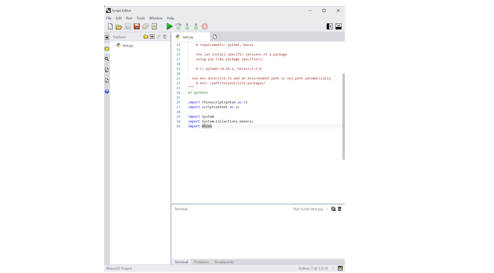This screenshot has height=273, width=494.
Task: Clear the terminal with the trash icon
Action: [x=339, y=209]
